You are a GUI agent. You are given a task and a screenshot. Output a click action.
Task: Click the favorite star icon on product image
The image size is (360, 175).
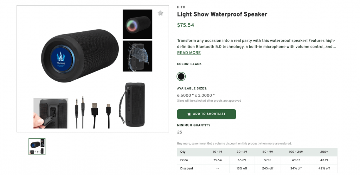[x=160, y=13]
